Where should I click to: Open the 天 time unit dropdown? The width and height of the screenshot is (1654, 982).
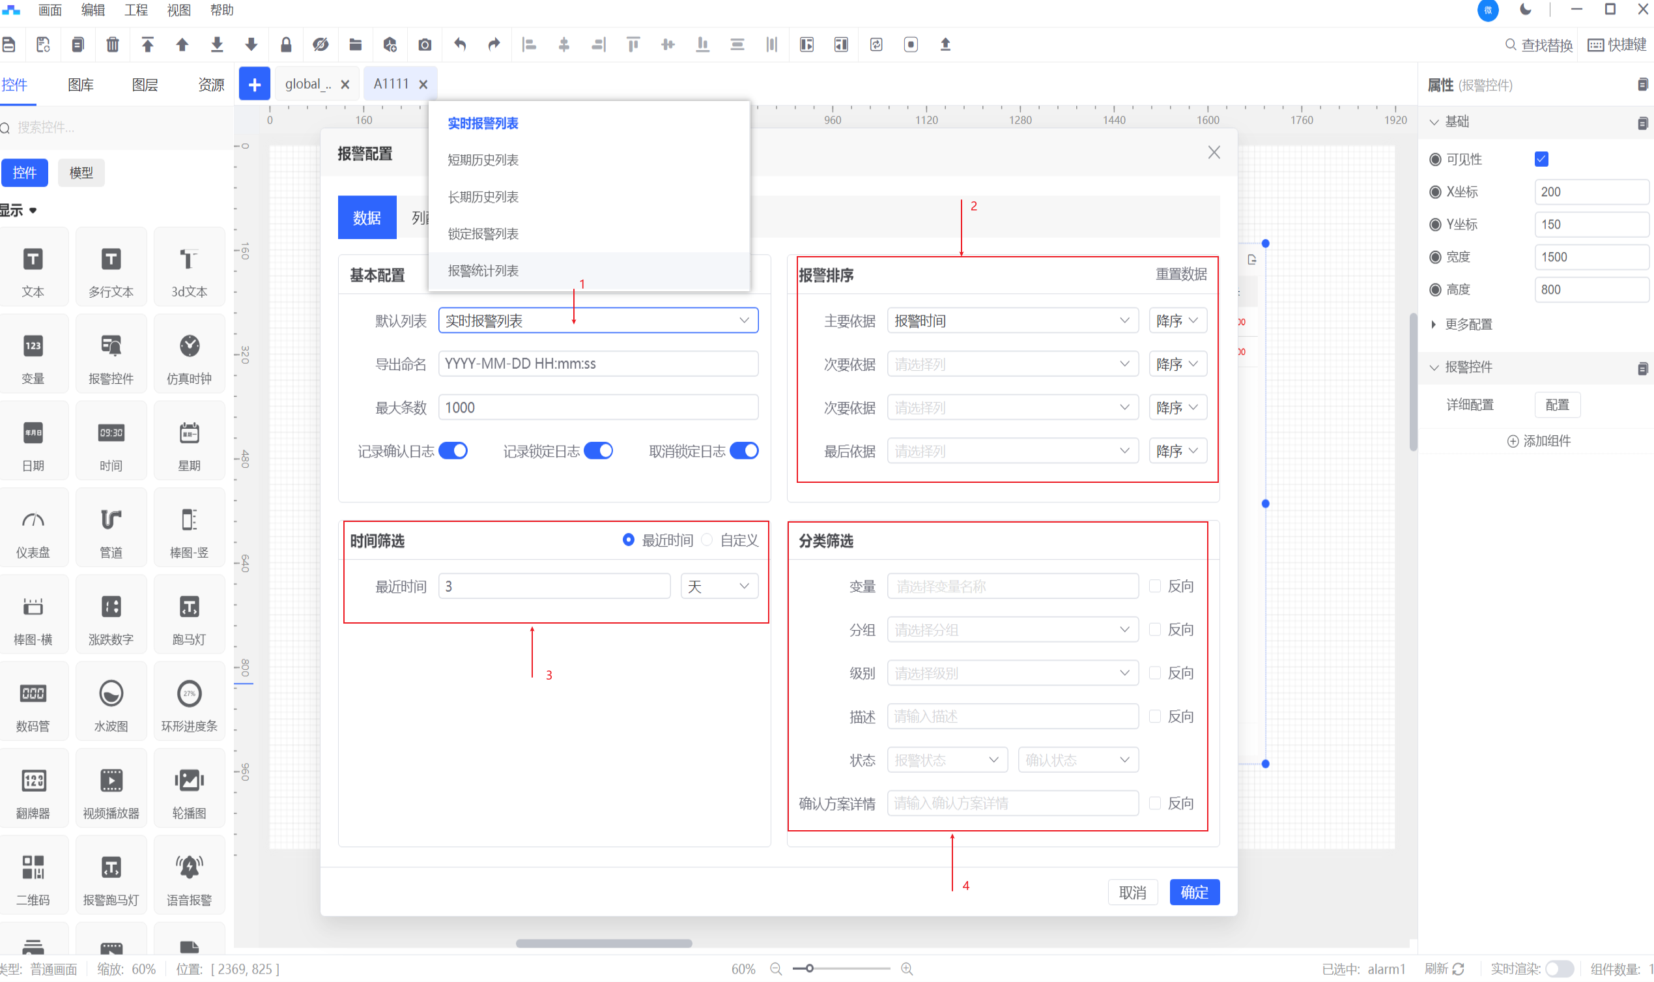719,586
